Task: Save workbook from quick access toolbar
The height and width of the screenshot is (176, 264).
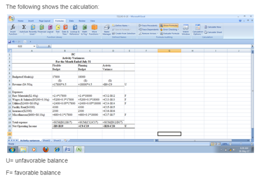Action: click(9, 42)
